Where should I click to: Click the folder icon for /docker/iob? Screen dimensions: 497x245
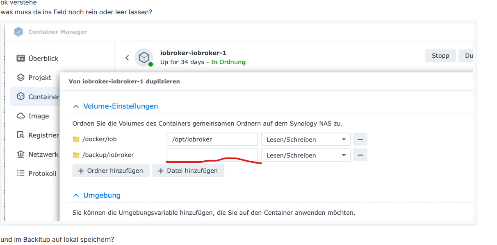[76, 139]
